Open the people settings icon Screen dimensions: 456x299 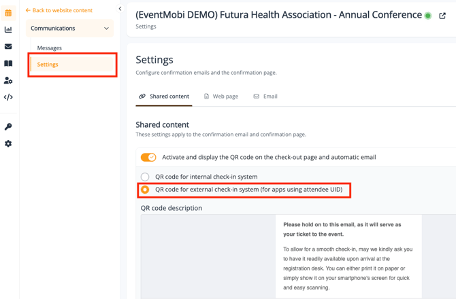click(x=8, y=80)
